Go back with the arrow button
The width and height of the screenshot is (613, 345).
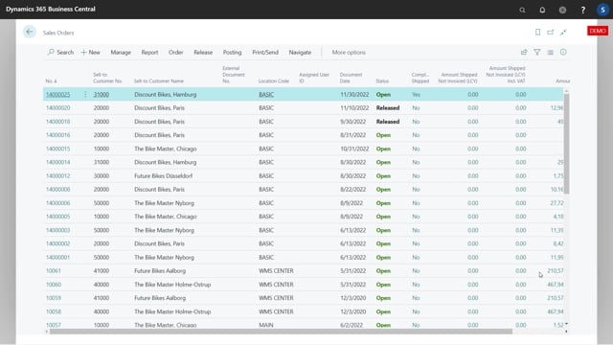click(x=30, y=32)
